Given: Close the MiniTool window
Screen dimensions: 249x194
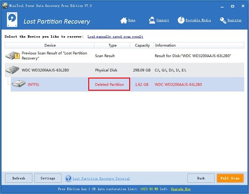Looking at the screenshot, I should (243, 6).
